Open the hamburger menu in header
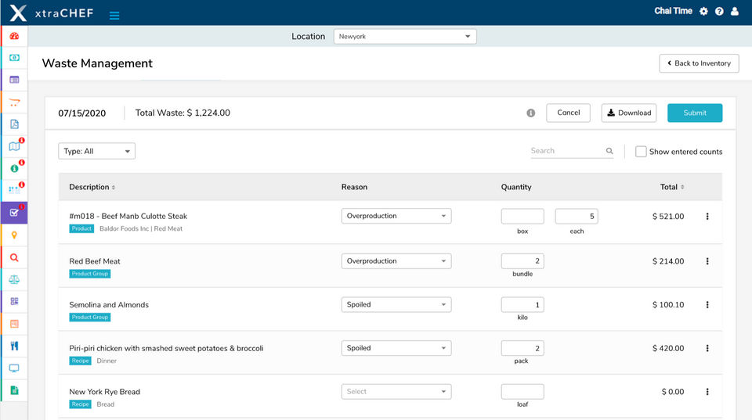The height and width of the screenshot is (420, 752). point(114,15)
